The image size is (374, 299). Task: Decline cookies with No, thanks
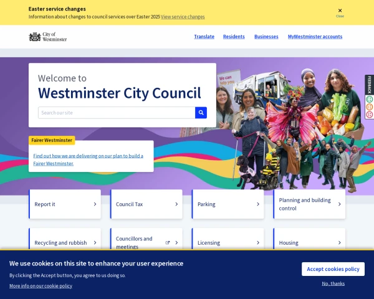[x=333, y=283]
